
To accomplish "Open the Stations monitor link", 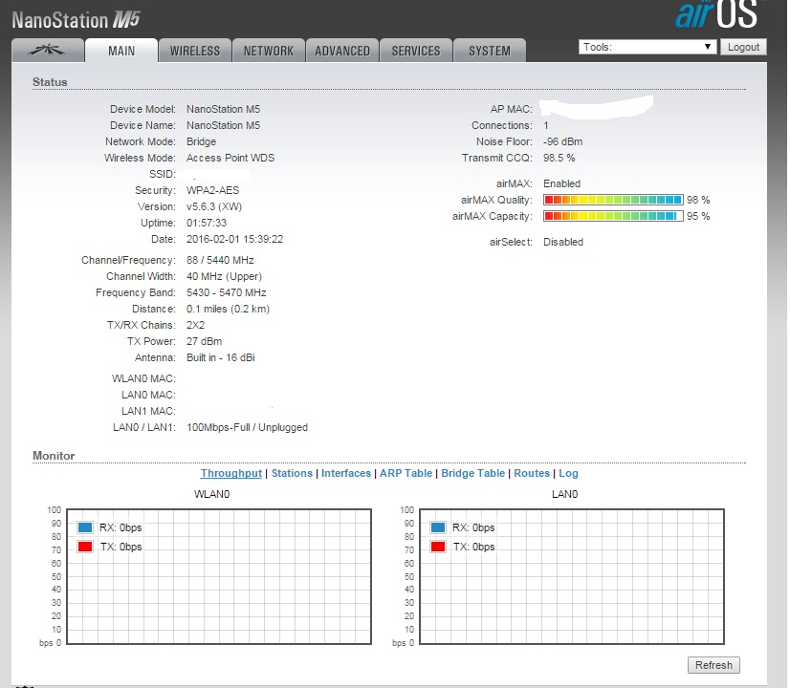I will pos(293,473).
